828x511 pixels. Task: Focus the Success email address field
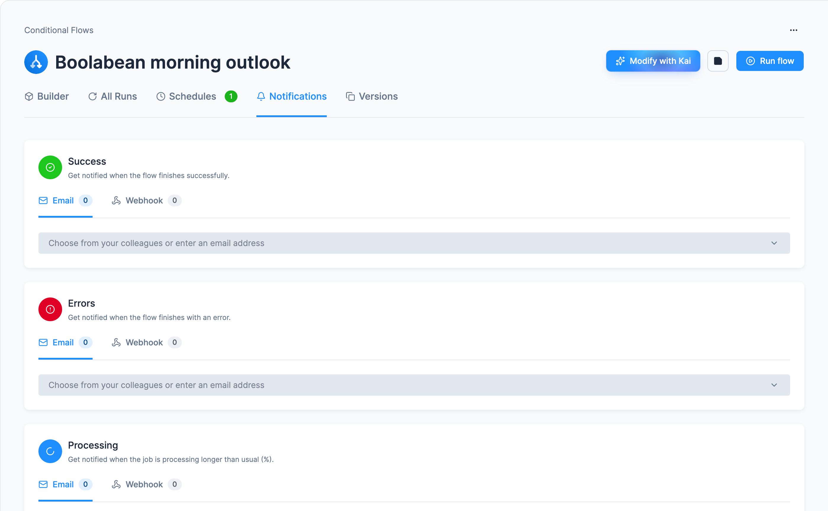pos(414,243)
